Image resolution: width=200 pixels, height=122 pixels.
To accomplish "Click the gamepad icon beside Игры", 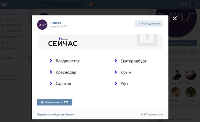I will (2, 42).
